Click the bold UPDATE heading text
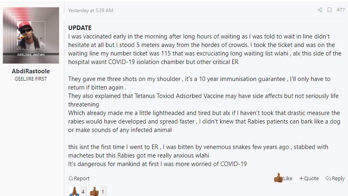This screenshot has height=196, width=348. click(80, 28)
